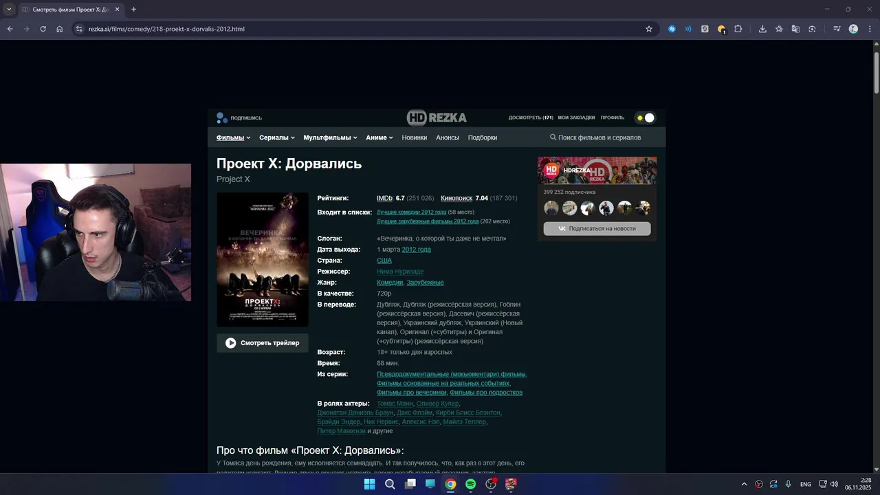Click the Смотреть трейлер button
This screenshot has height=495, width=880.
click(x=263, y=343)
